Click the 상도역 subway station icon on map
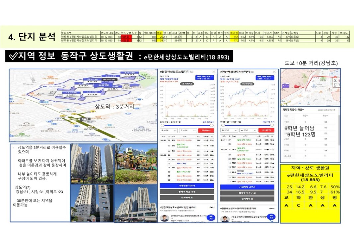This screenshot has height=250, width=354. (x=86, y=119)
